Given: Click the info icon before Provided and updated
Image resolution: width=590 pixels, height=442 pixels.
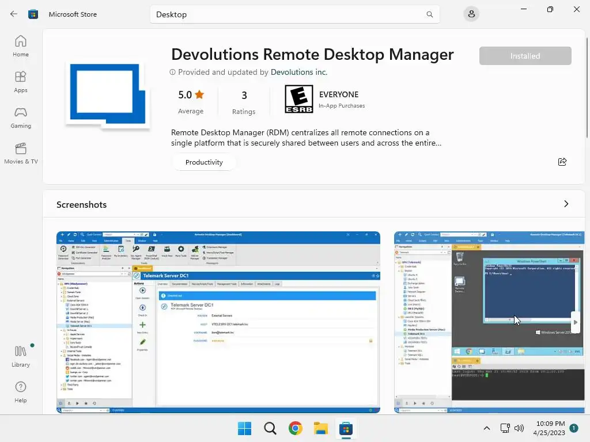Looking at the screenshot, I should (x=173, y=72).
